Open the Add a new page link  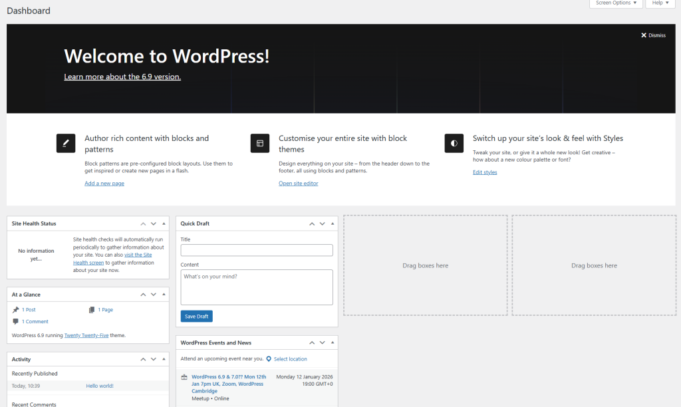[104, 184]
